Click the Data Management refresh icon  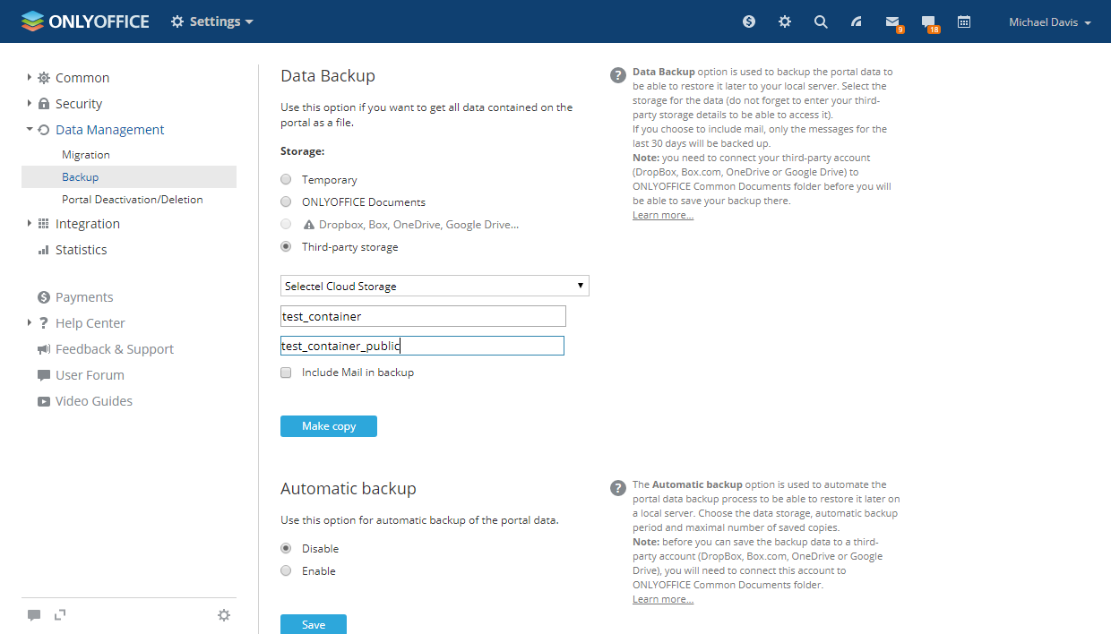(x=44, y=130)
